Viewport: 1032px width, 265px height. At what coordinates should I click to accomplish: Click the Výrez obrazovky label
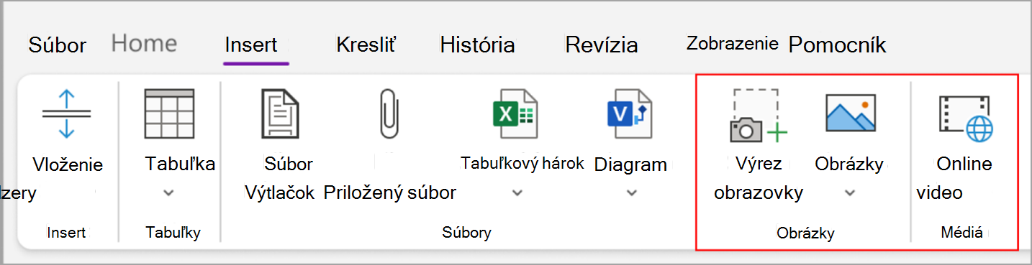[x=759, y=178]
